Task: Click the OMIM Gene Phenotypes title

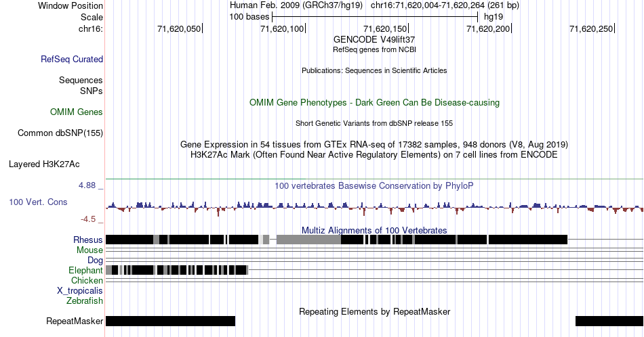Action: point(374,102)
